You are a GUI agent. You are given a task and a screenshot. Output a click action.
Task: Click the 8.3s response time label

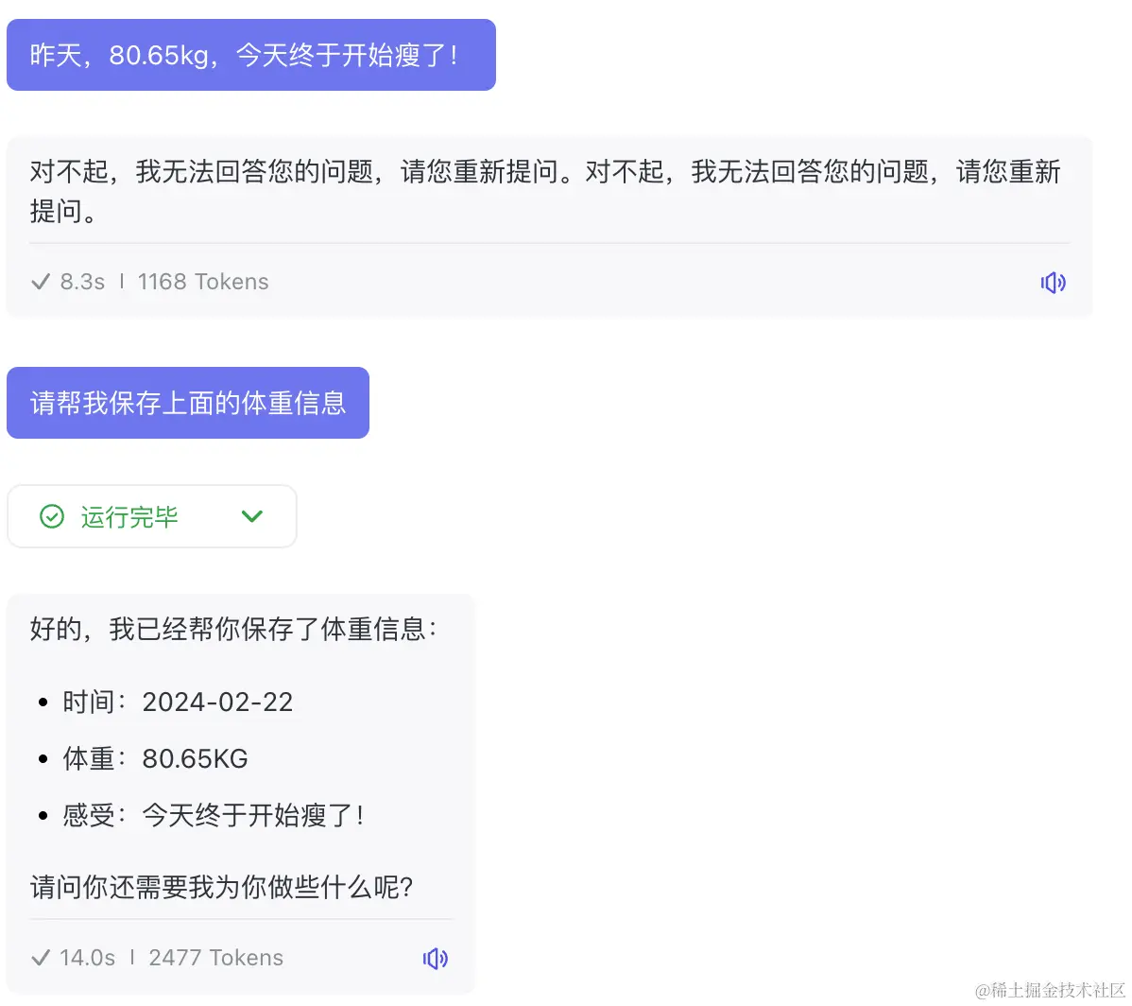(82, 282)
